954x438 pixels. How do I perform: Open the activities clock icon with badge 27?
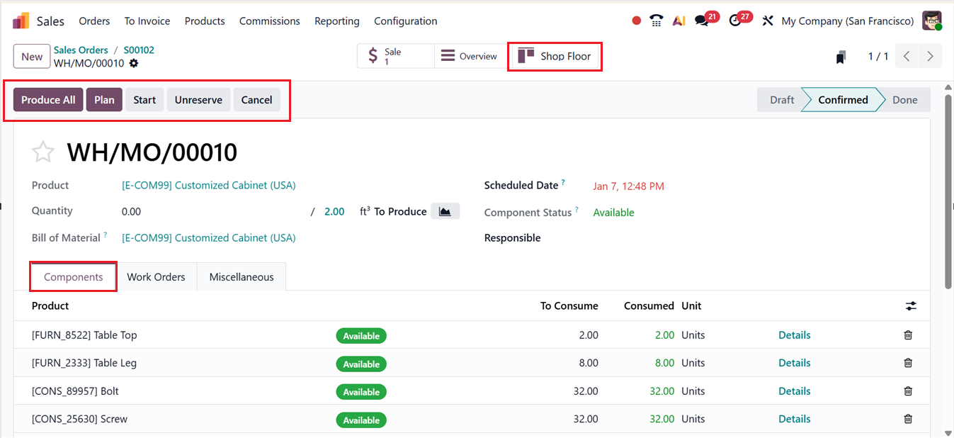735,21
